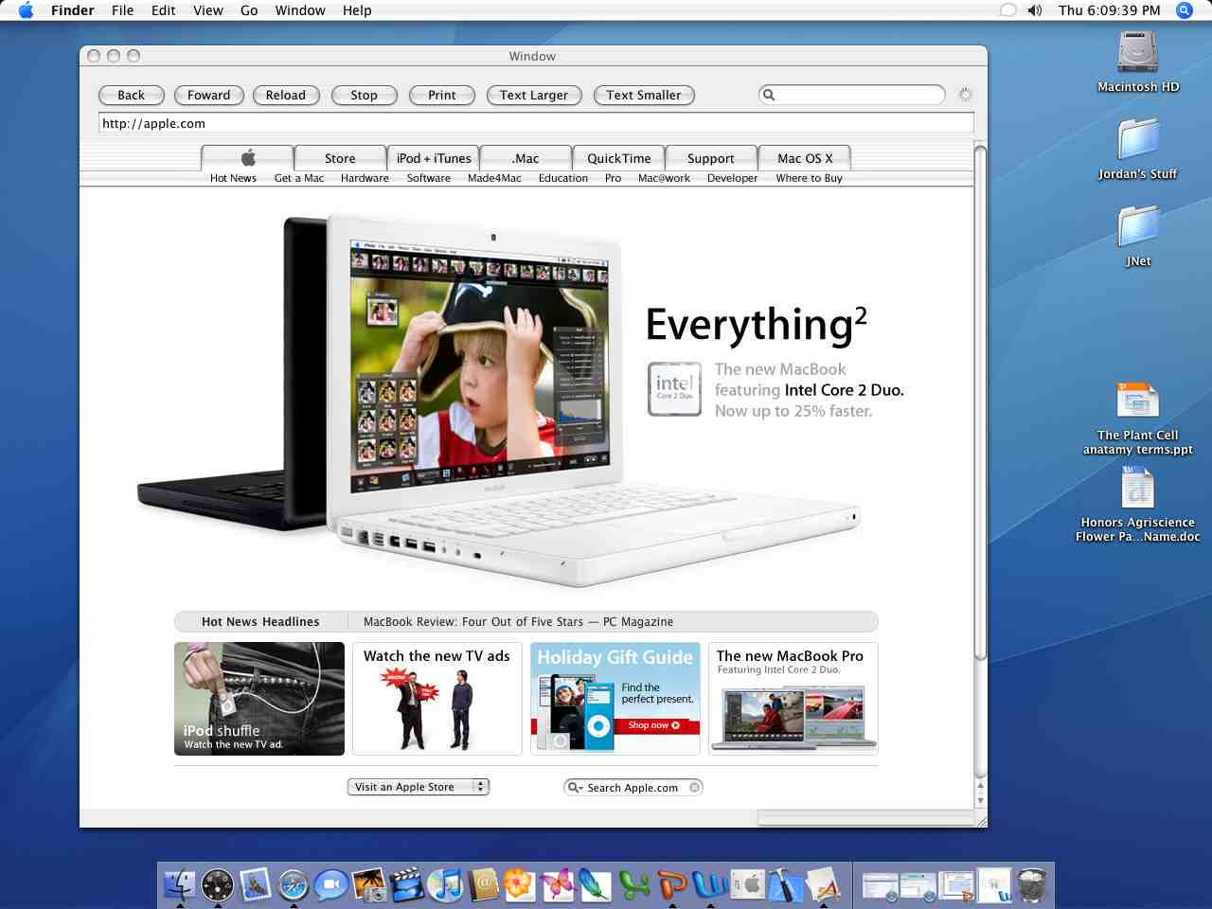This screenshot has height=909, width=1212.
Task: Click the Foward button
Action: click(x=208, y=95)
